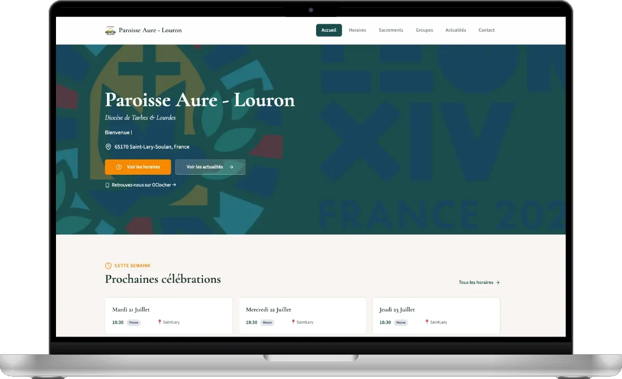Click the Paroisse Aure - Louron header title
Image resolution: width=622 pixels, height=379 pixels.
click(x=150, y=30)
